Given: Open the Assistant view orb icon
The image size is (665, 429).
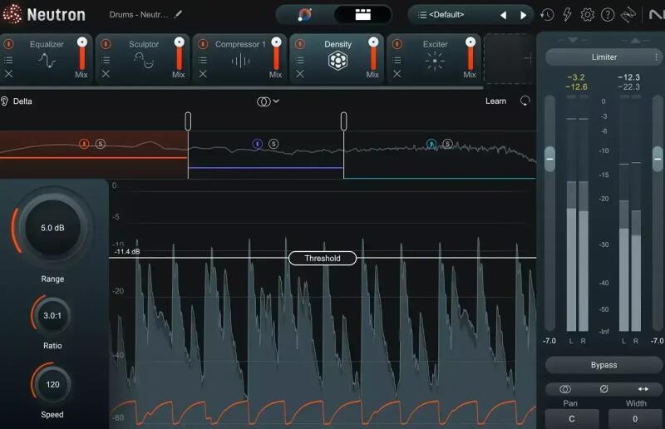Looking at the screenshot, I should coord(304,15).
